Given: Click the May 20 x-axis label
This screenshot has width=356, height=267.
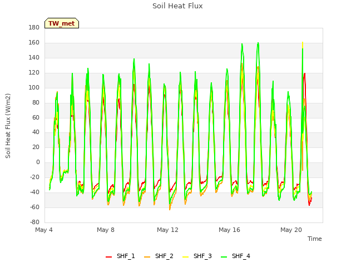Looking at the screenshot, I should point(291,230).
